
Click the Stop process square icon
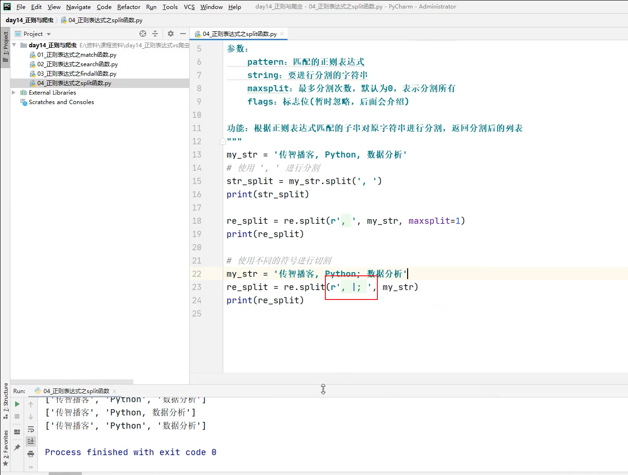17,416
